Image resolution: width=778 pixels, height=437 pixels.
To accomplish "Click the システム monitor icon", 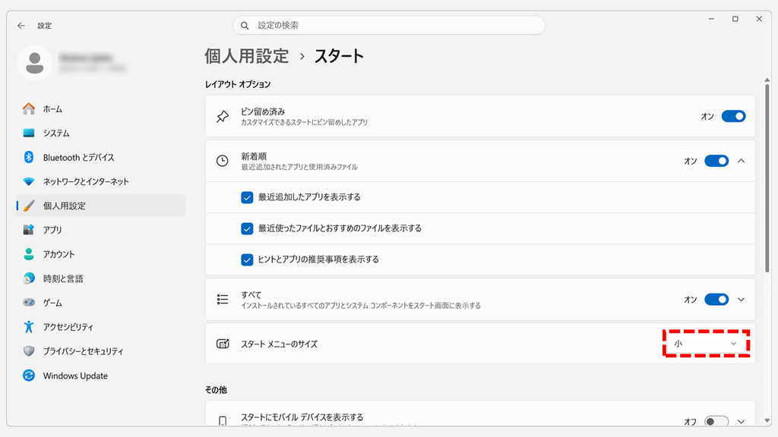I will click(x=29, y=133).
